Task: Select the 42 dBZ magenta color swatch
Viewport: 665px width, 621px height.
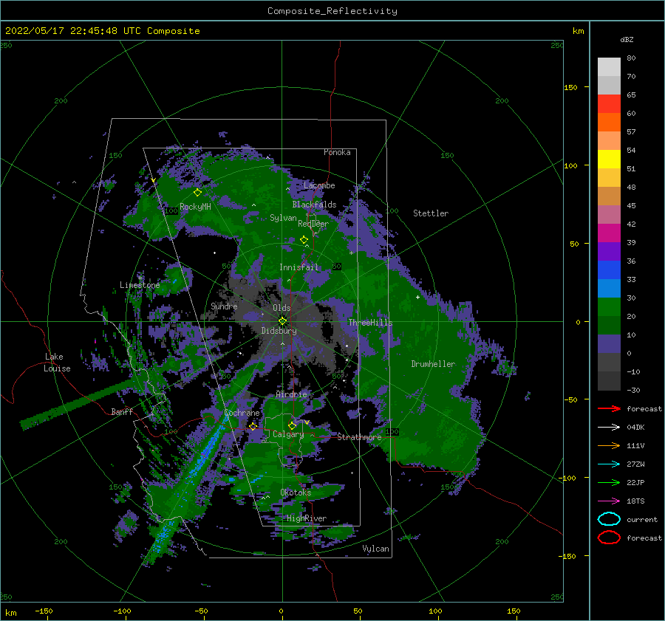Action: point(609,233)
